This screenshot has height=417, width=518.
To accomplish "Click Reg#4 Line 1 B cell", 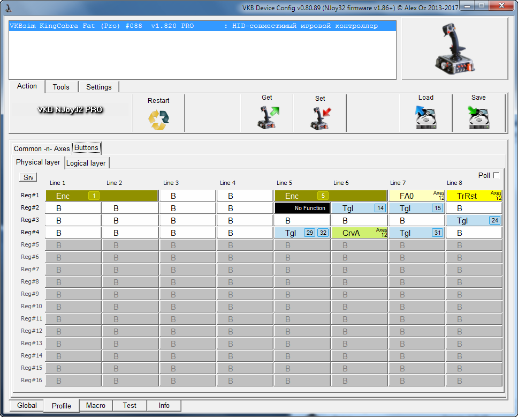I will tap(73, 233).
